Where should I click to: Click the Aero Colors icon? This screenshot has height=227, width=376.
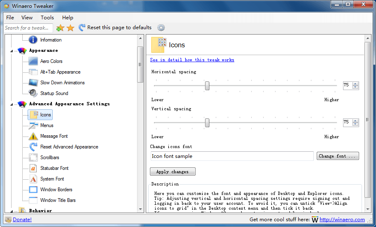[x=33, y=61]
